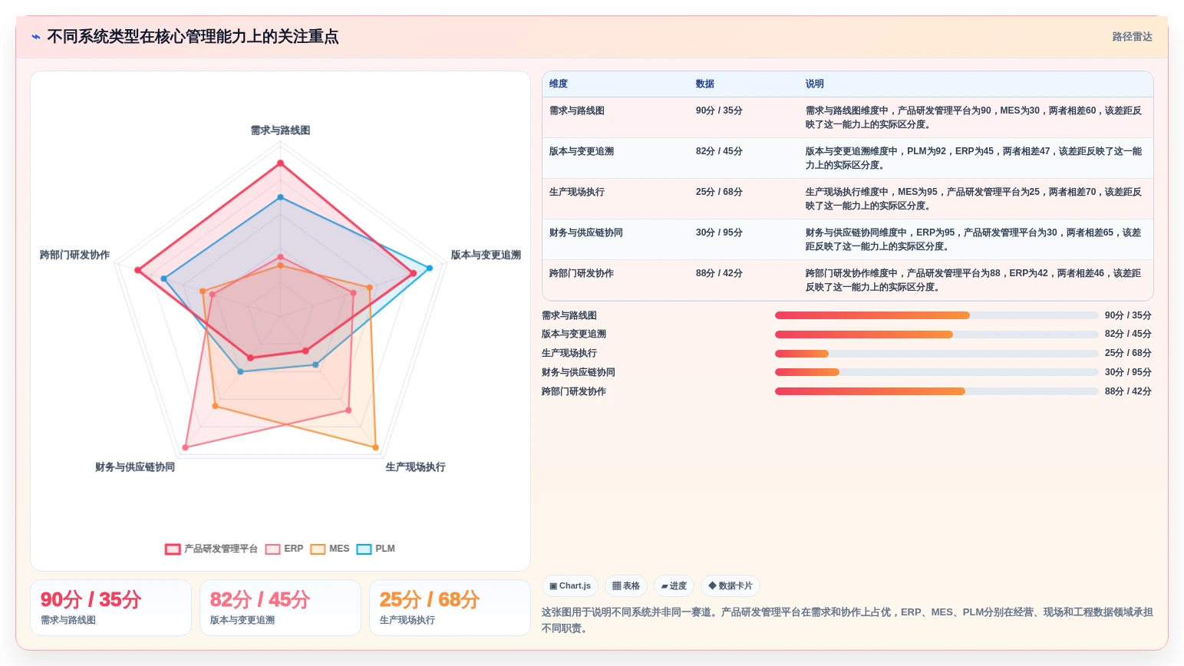This screenshot has height=666, width=1184.
Task: Toggle 产品研发管理平台 legend entry
Action: [212, 549]
